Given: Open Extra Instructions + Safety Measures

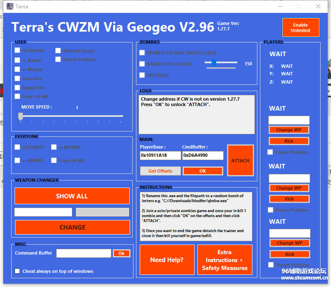Looking at the screenshot, I should (x=225, y=260).
